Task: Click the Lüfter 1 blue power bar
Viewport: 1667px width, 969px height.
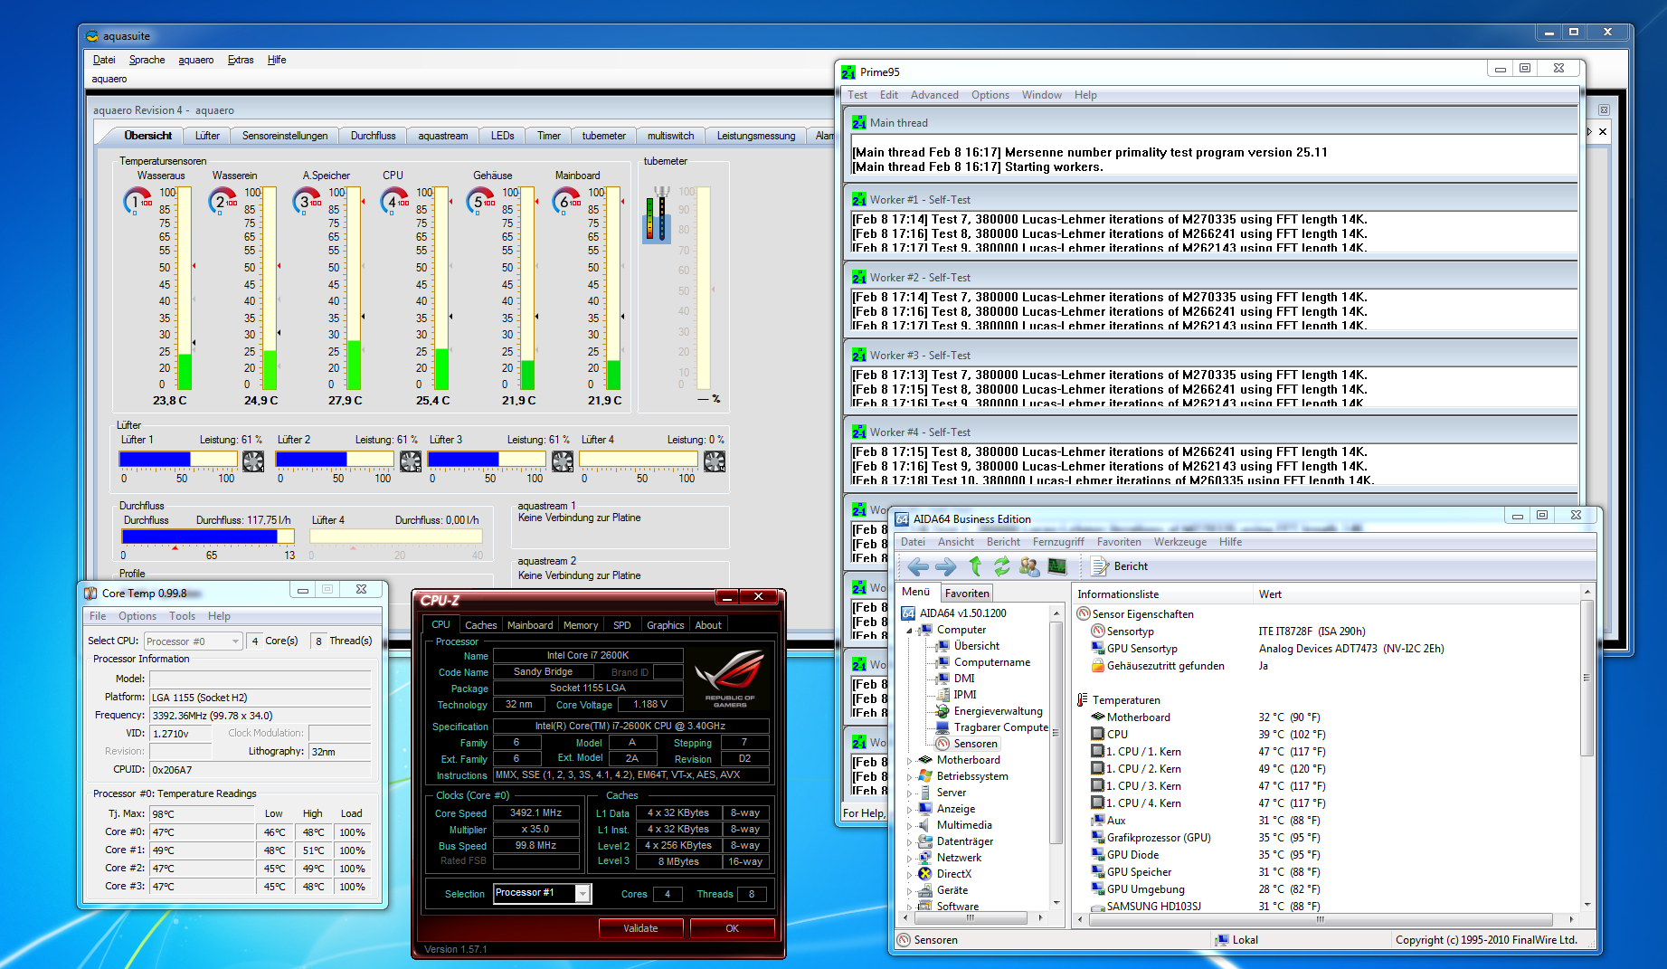Action: coord(156,460)
